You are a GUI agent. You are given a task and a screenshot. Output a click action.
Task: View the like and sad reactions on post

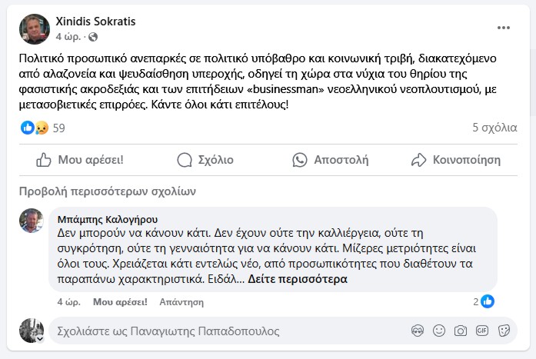(34, 128)
